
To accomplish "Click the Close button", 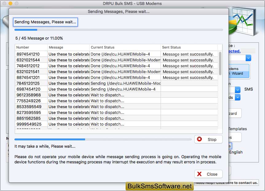I will click(x=208, y=174).
